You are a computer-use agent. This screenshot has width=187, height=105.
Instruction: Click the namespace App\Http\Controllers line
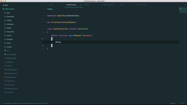[63, 15]
